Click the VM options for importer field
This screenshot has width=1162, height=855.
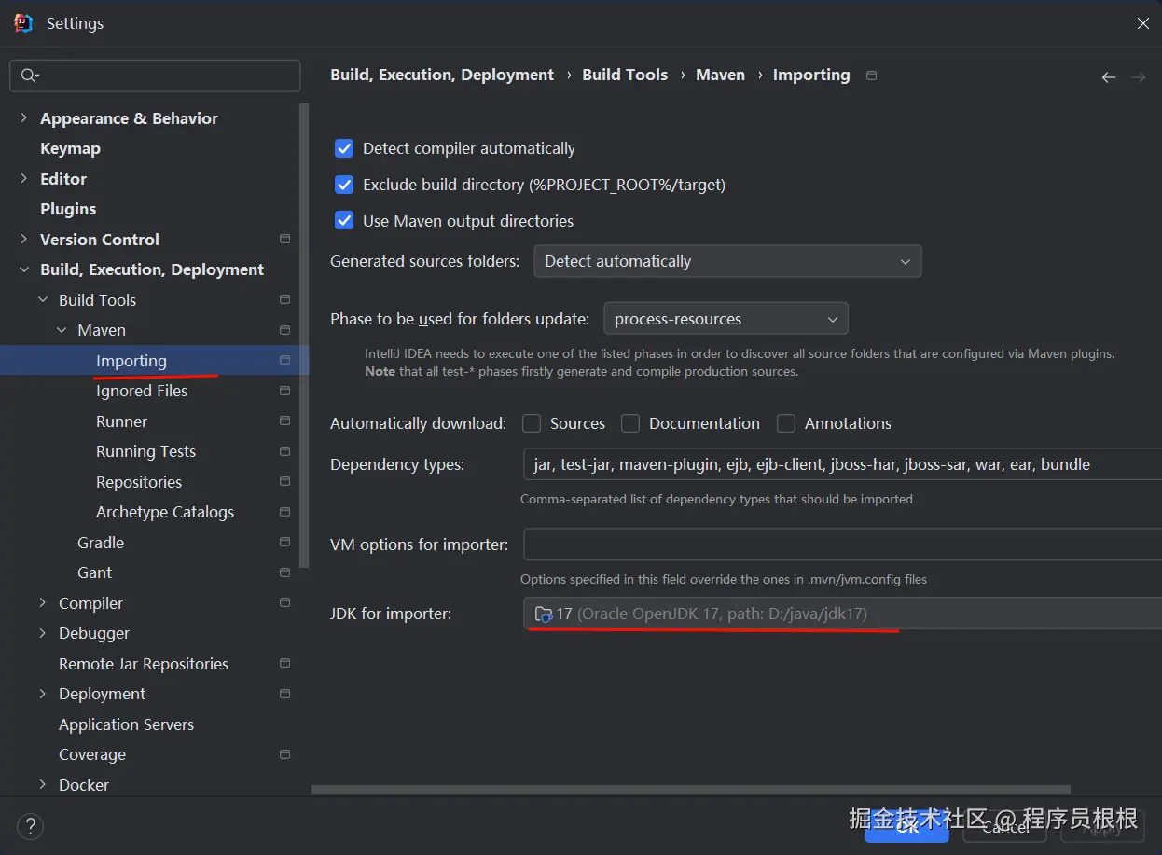pyautogui.click(x=842, y=545)
